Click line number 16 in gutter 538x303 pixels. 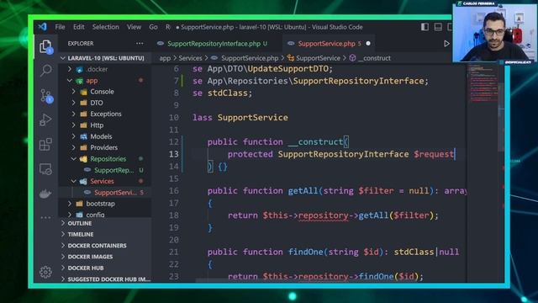174,191
